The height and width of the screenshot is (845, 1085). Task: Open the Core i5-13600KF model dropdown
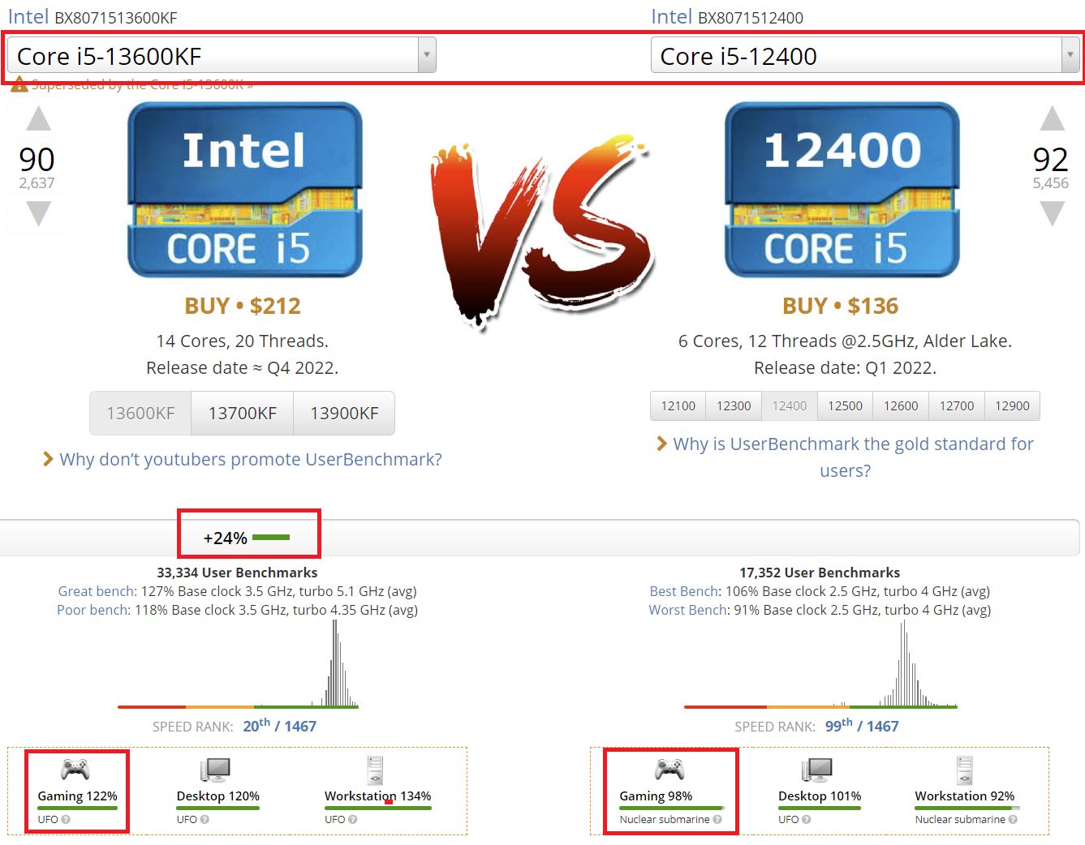[222, 55]
